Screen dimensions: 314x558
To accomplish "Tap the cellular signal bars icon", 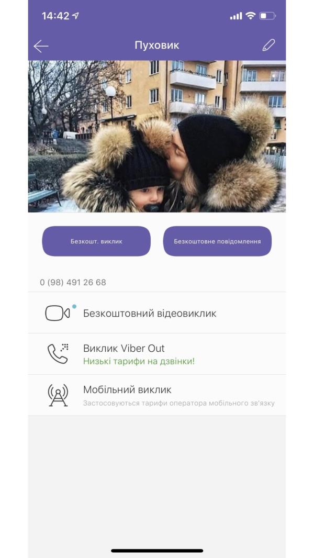I will click(236, 16).
